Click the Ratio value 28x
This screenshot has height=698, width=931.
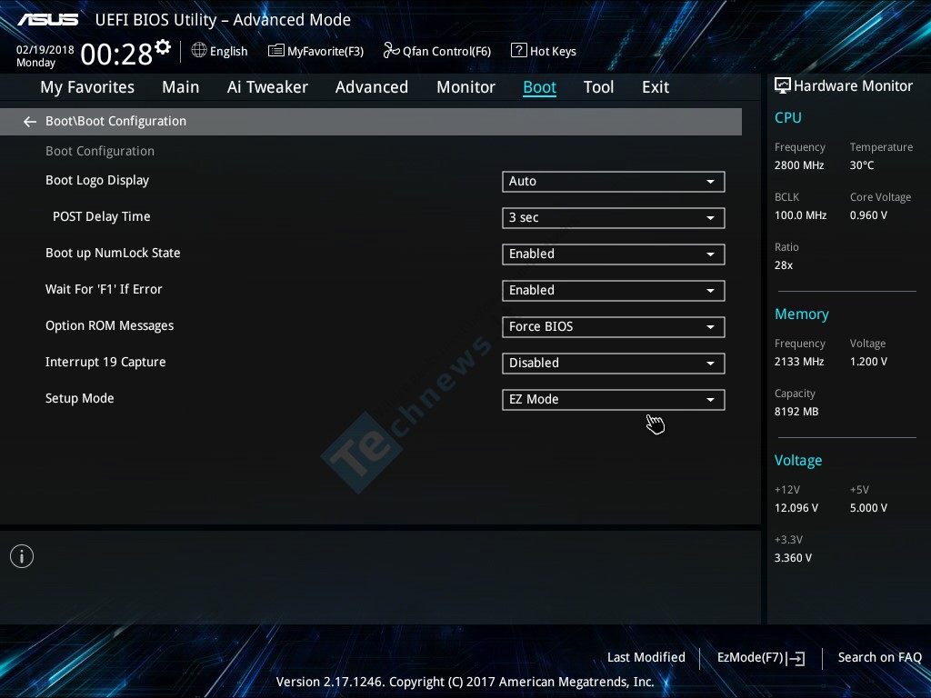click(784, 265)
